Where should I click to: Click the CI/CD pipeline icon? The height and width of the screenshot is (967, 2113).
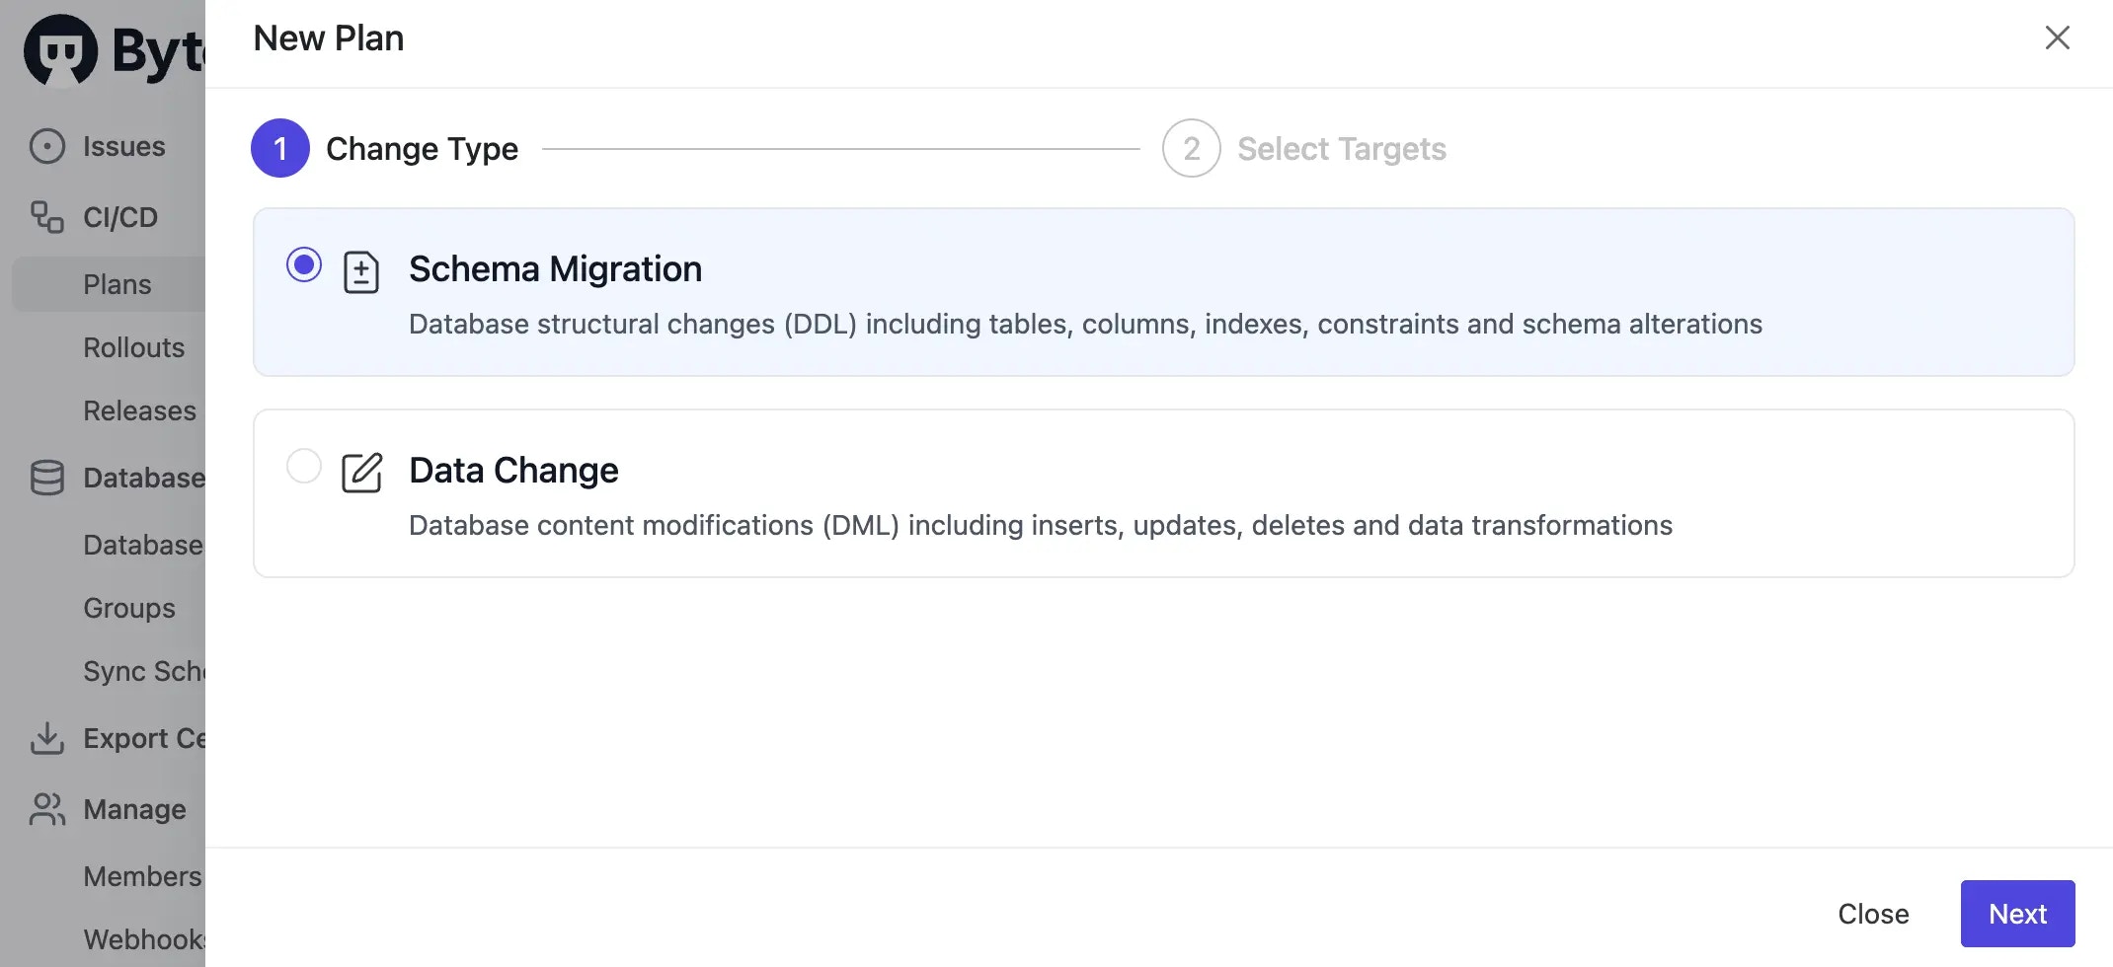tap(47, 217)
